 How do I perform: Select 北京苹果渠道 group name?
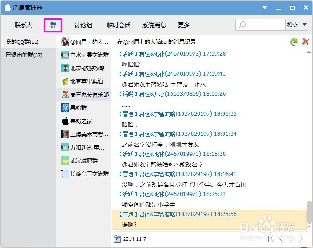[x=87, y=82]
